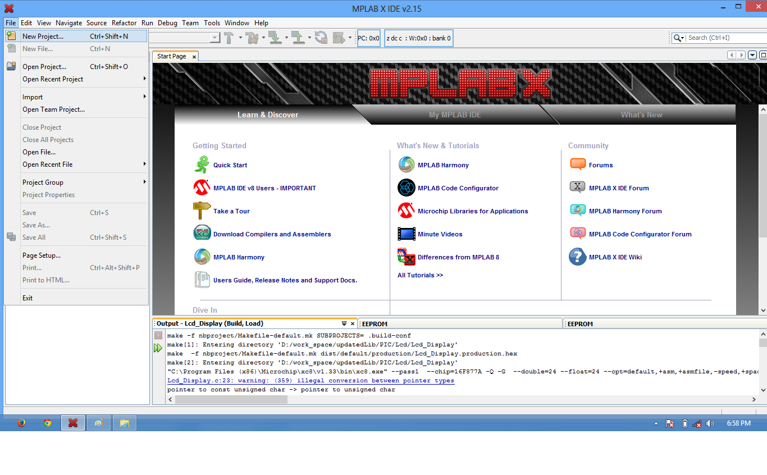
Task: Click Read Device Memory upload icon
Action: (298, 38)
